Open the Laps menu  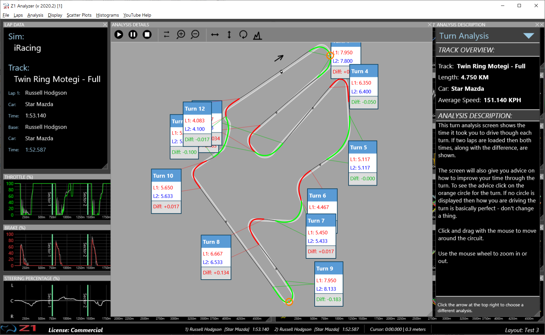[18, 15]
